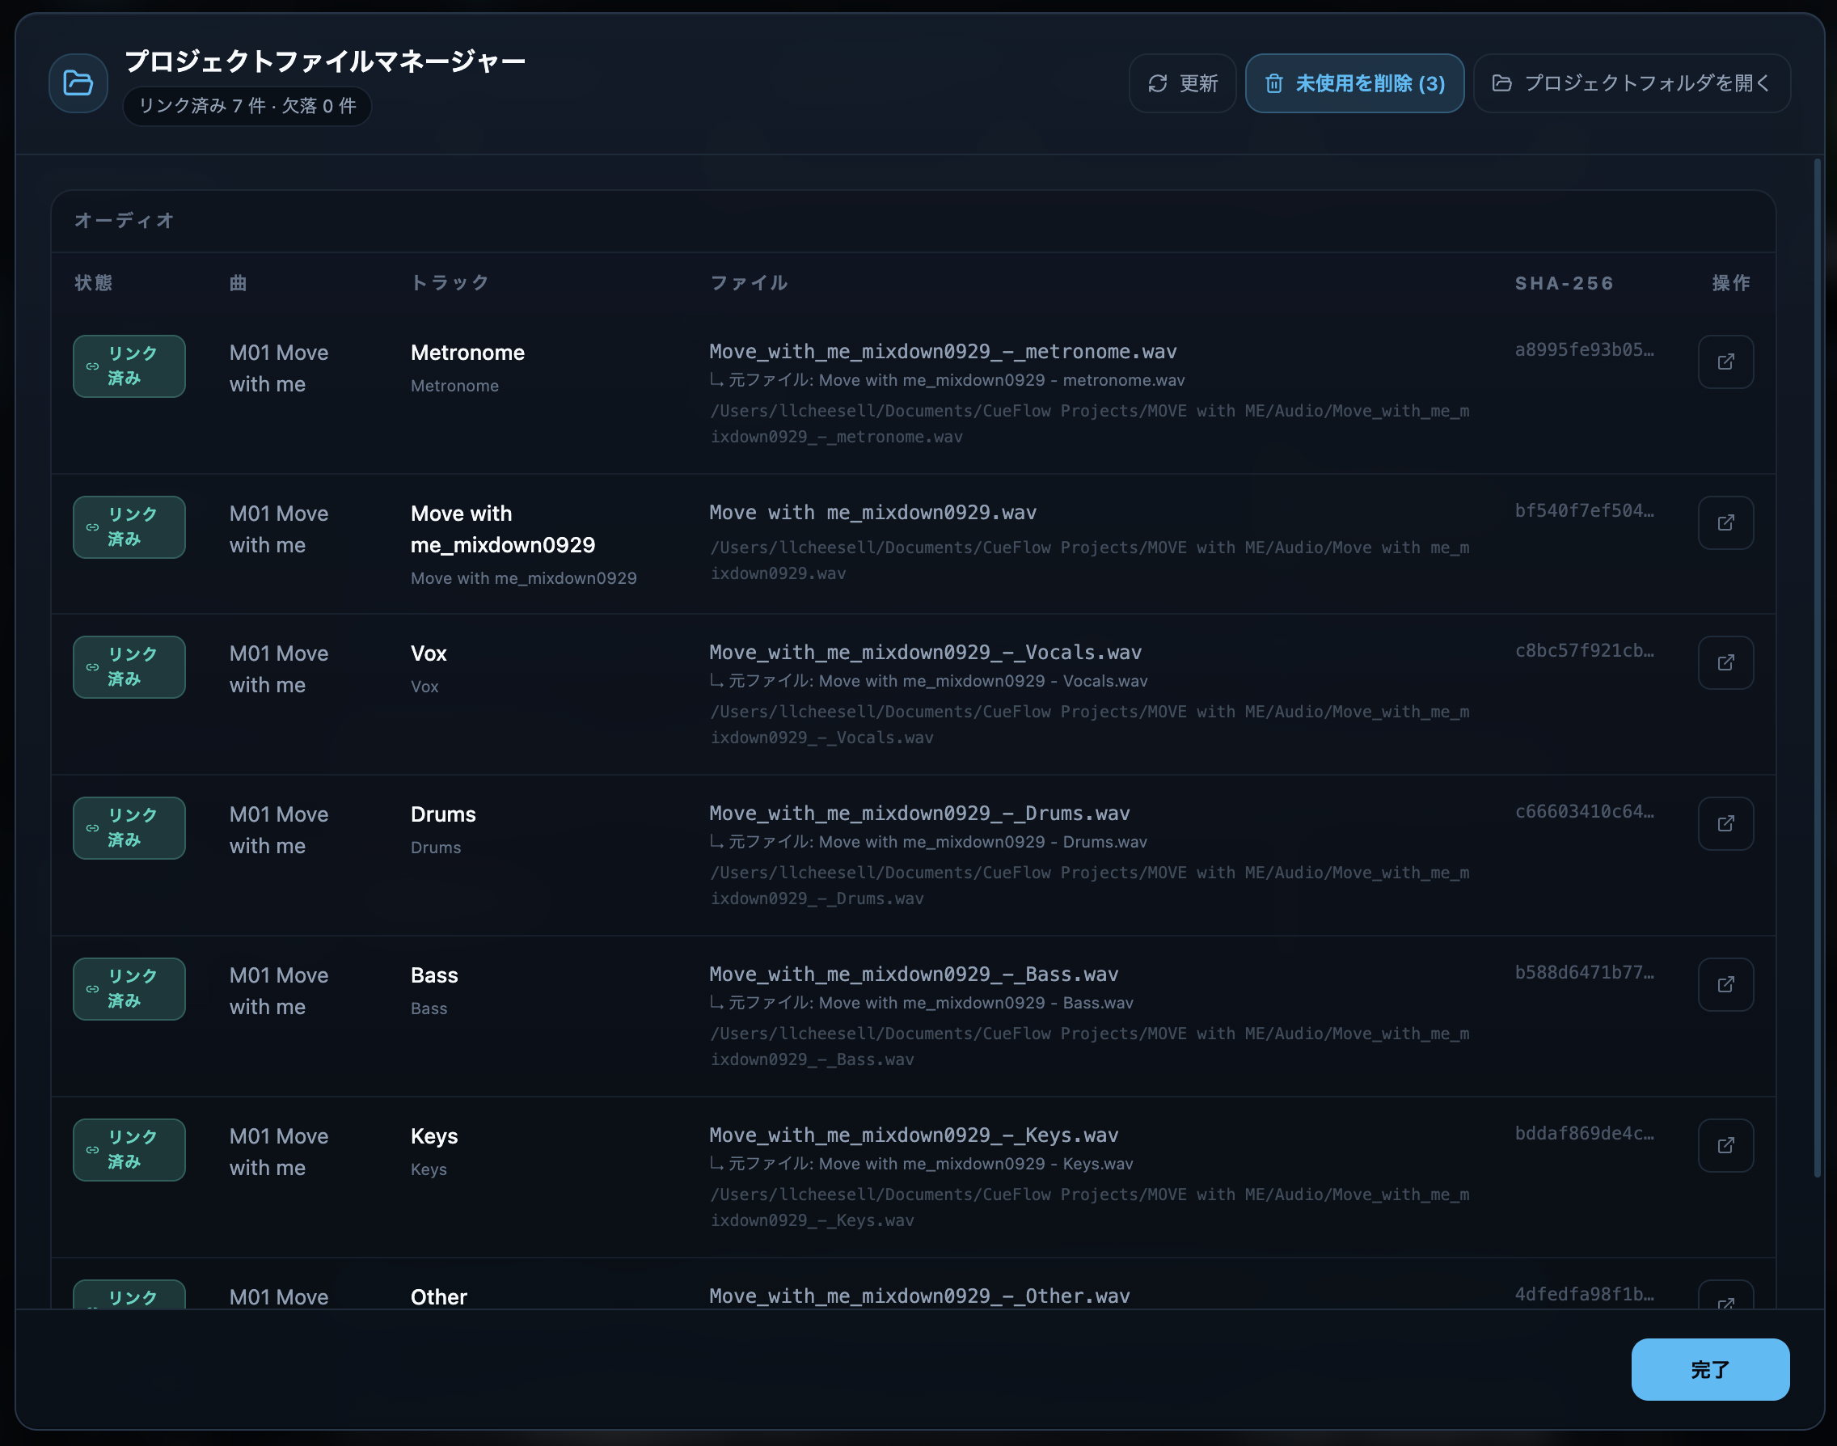
Task: Click hash b588d6471b77…
Action: point(1584,972)
